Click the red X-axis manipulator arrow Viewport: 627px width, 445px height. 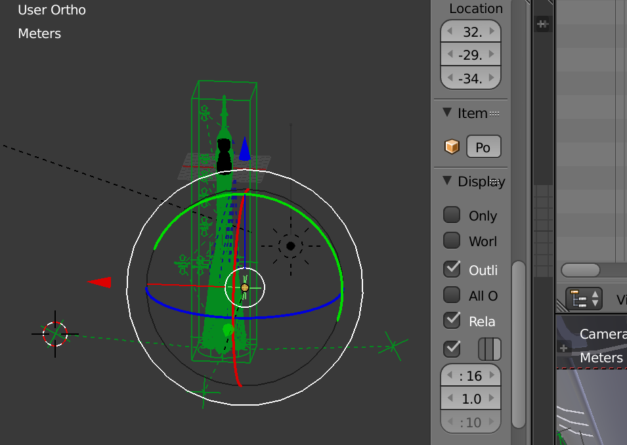pyautogui.click(x=100, y=282)
